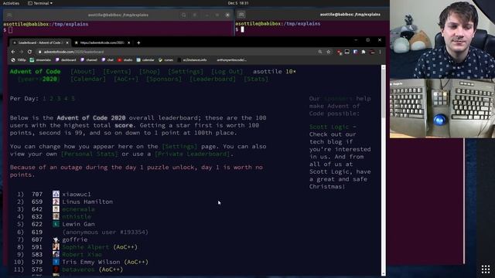The image size is (495, 278).
Task: Open Sophie Alpert's profile link
Action: [86, 247]
